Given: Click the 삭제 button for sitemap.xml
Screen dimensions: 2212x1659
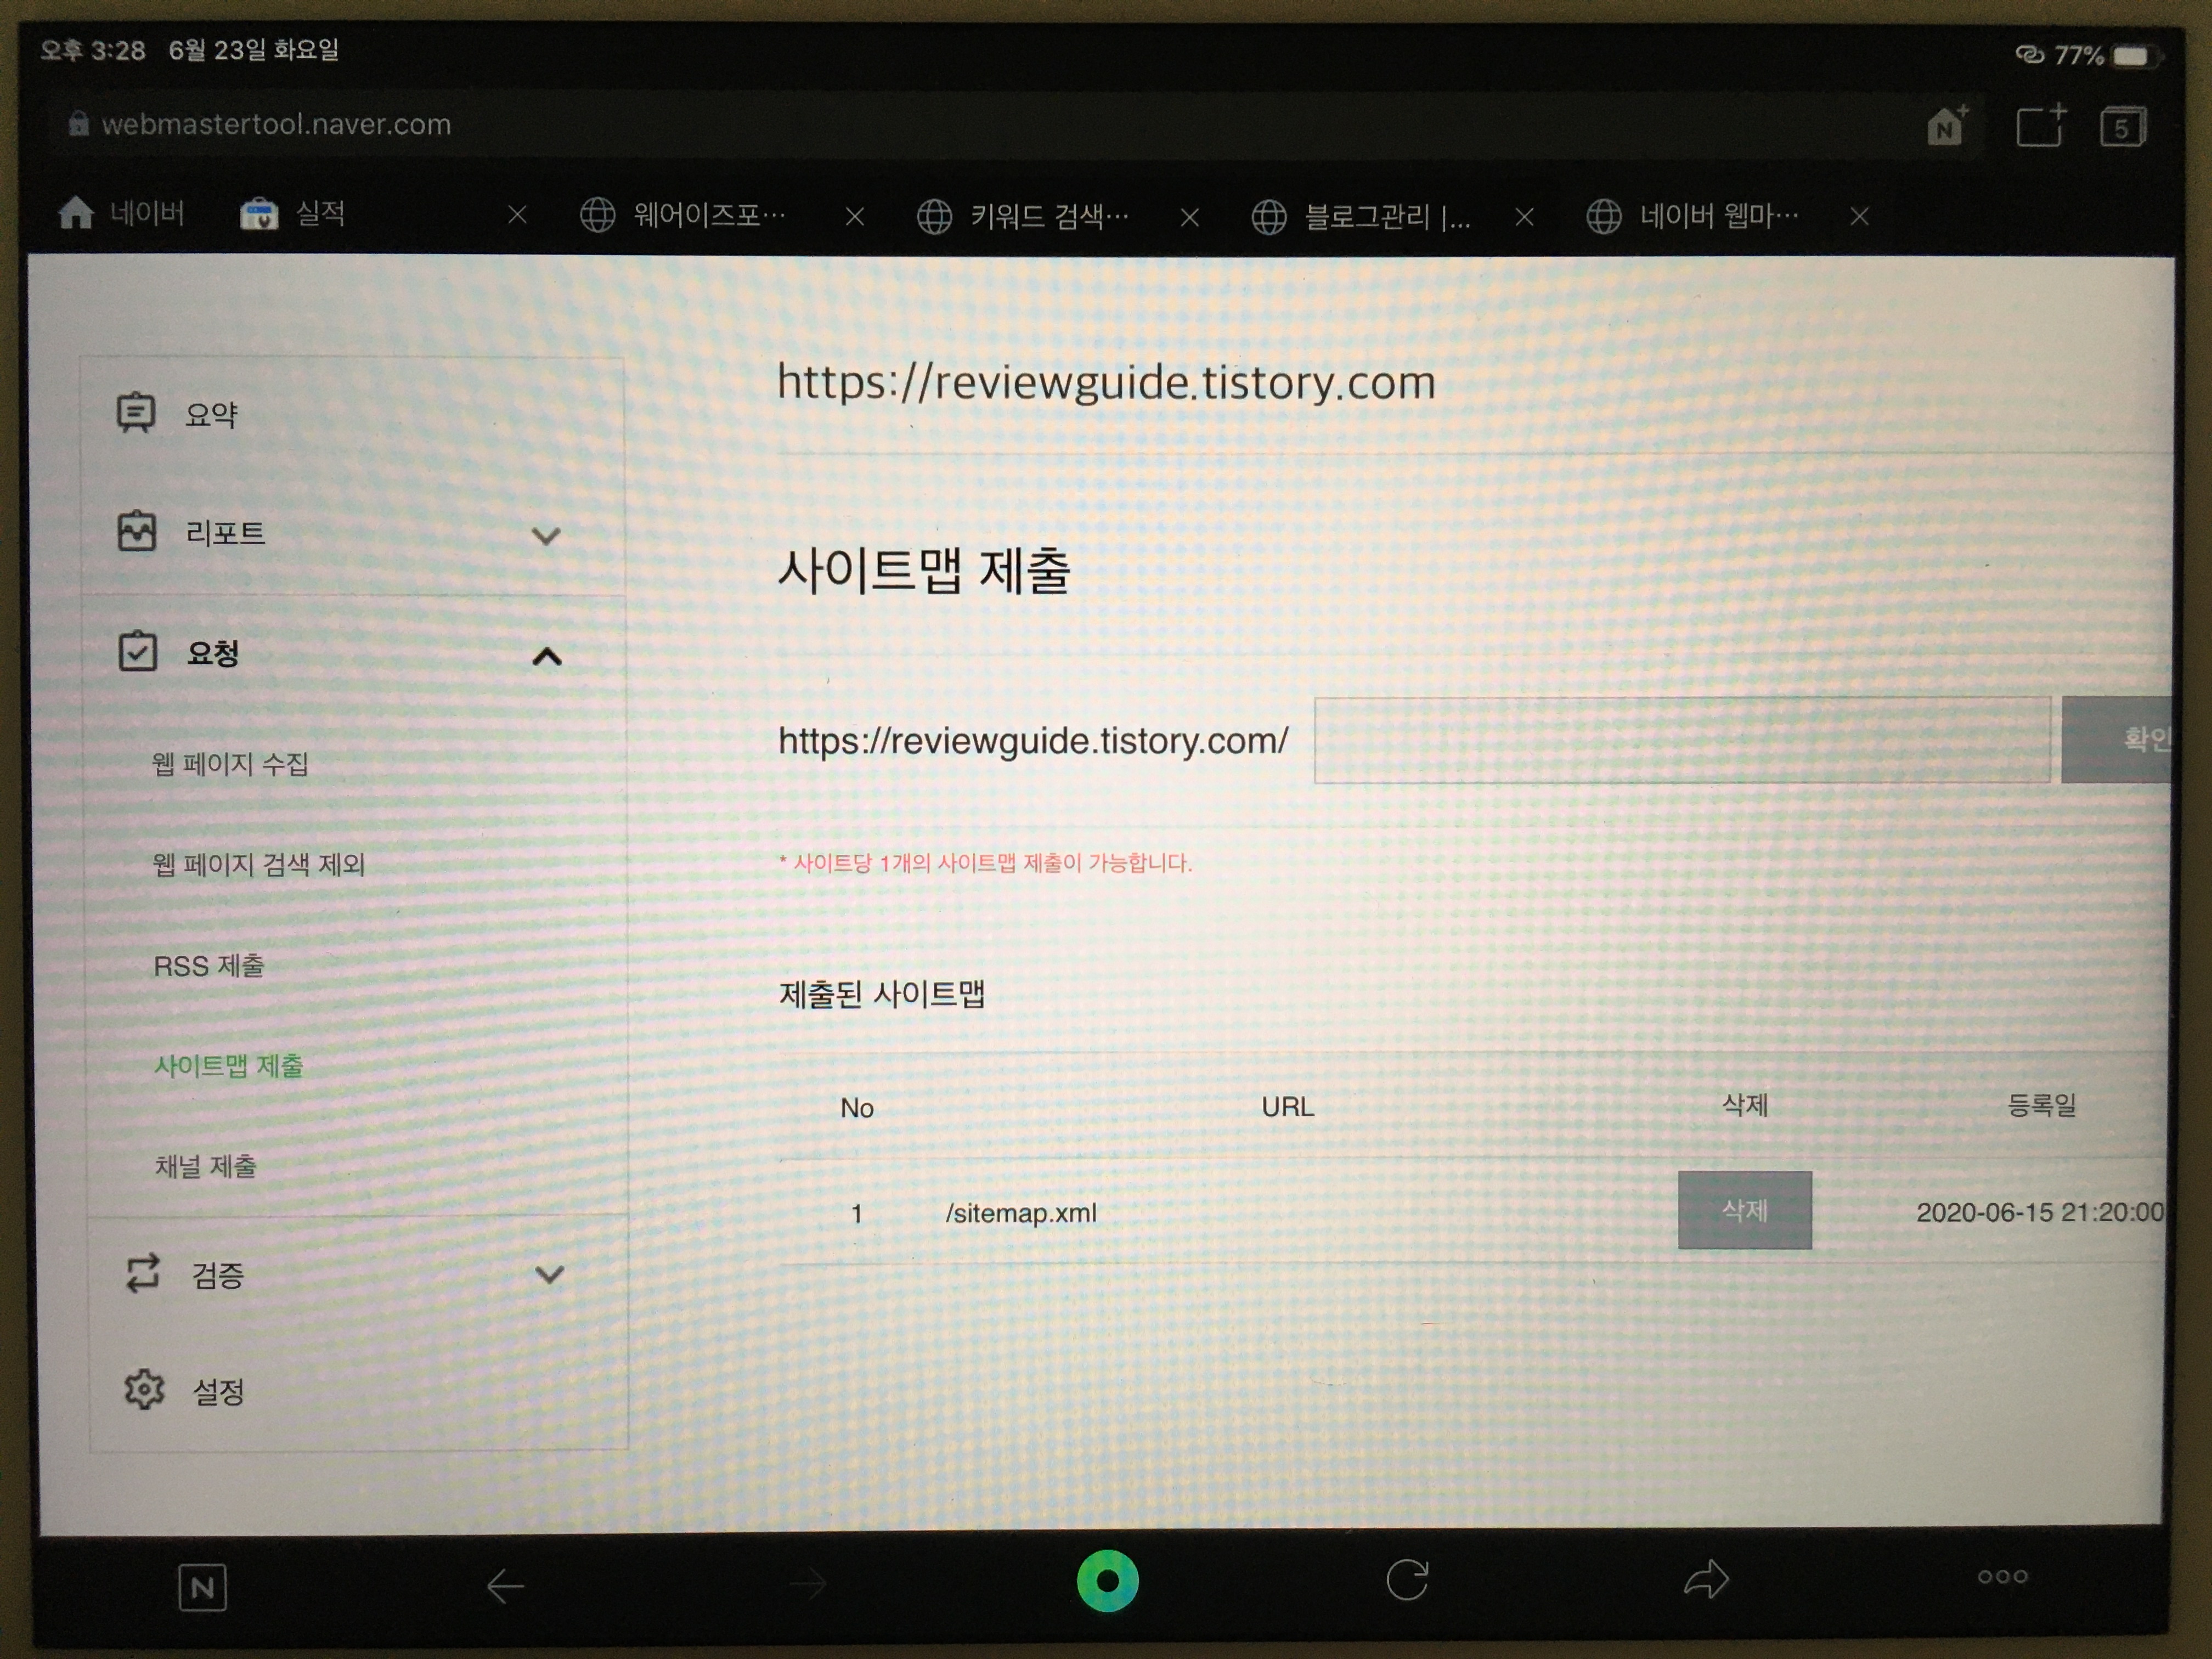Looking at the screenshot, I should pyautogui.click(x=1744, y=1210).
